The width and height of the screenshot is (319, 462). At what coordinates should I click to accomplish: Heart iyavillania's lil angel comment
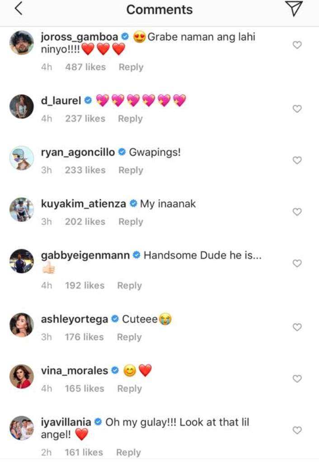tap(297, 430)
